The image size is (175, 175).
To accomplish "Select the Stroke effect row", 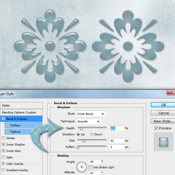I will click(x=21, y=138).
